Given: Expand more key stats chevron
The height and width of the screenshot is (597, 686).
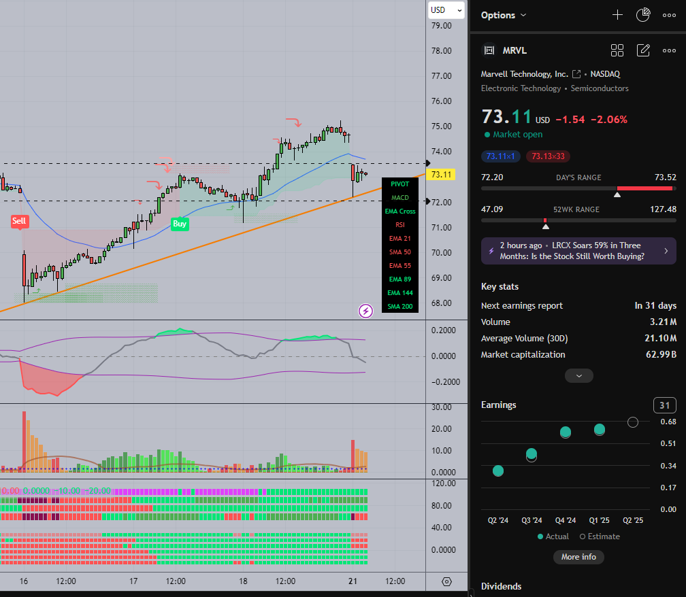Looking at the screenshot, I should (x=578, y=376).
